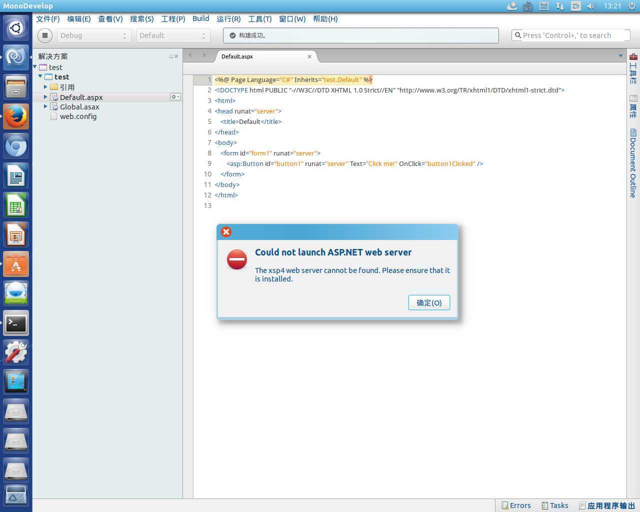Expand the Global.asax tree node

click(x=45, y=106)
